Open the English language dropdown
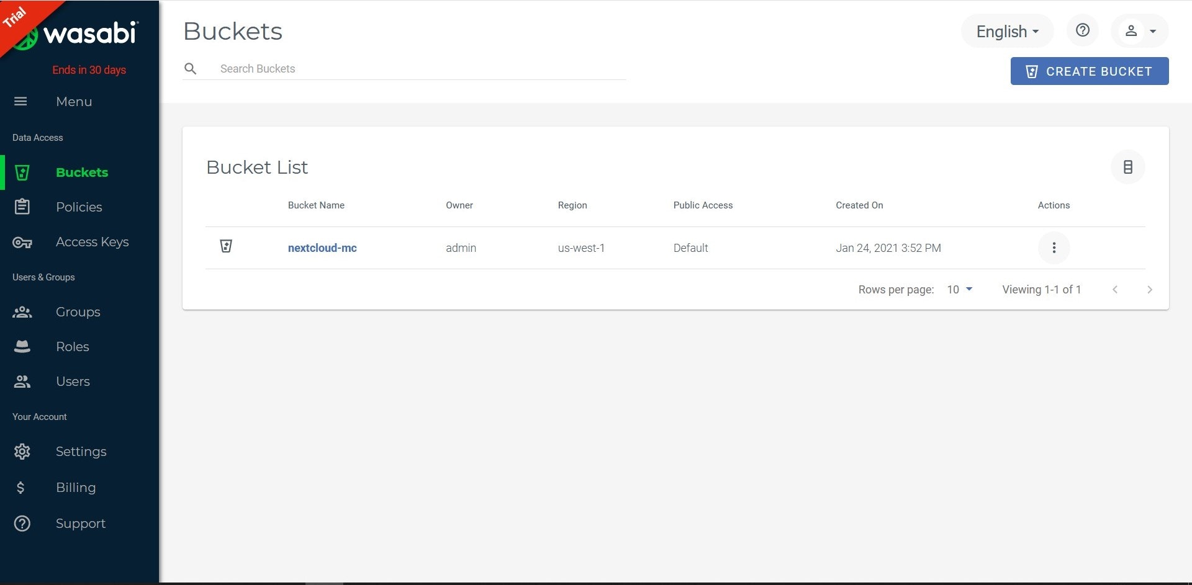The height and width of the screenshot is (585, 1192). click(x=1007, y=31)
